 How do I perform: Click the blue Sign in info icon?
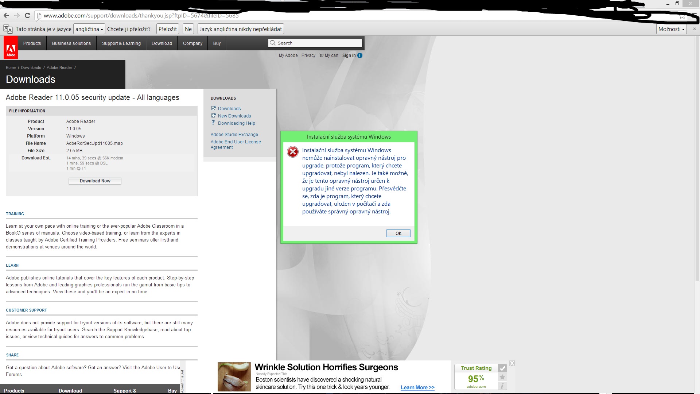click(360, 55)
